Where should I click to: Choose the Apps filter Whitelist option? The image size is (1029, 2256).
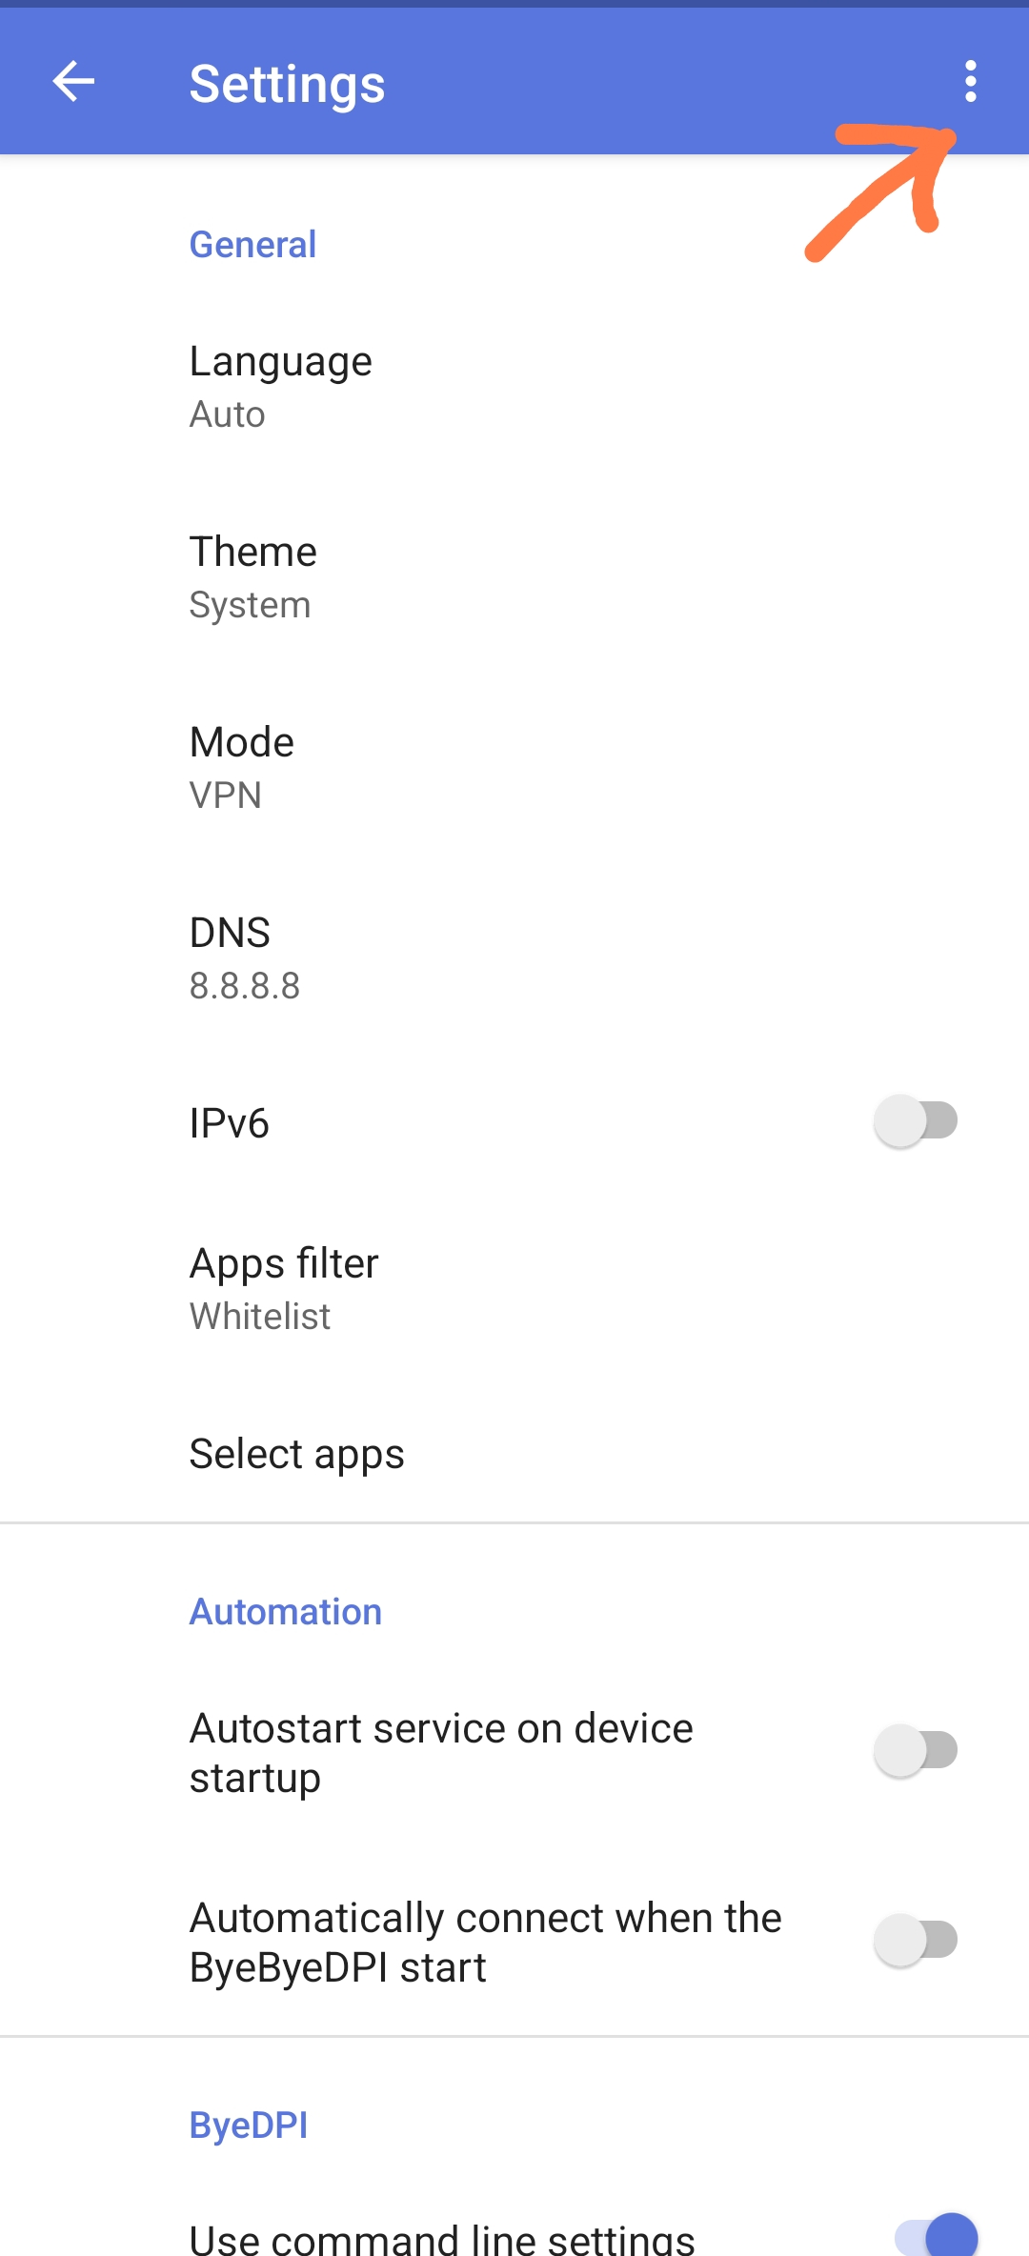(284, 1288)
